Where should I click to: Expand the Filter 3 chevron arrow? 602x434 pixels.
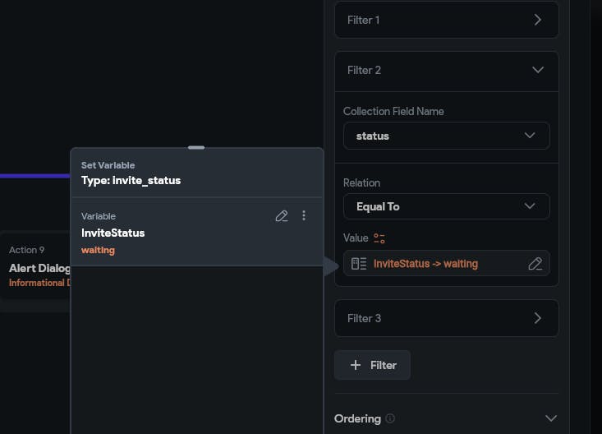[x=538, y=318]
